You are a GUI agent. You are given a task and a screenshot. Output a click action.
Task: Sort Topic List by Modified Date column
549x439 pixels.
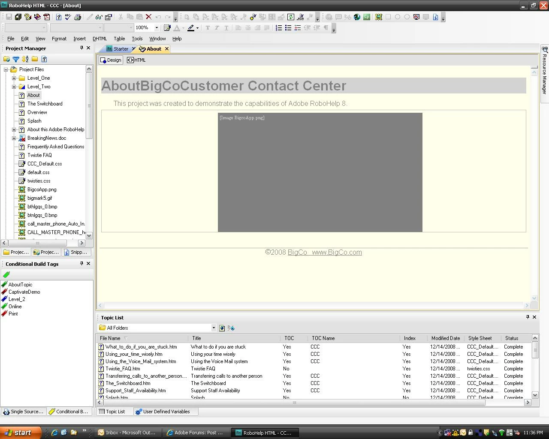pos(446,338)
